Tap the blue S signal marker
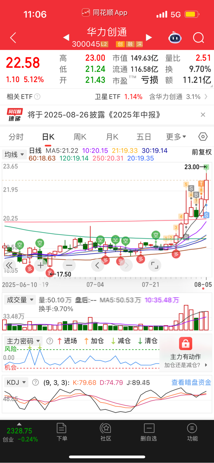 pyautogui.click(x=206, y=215)
